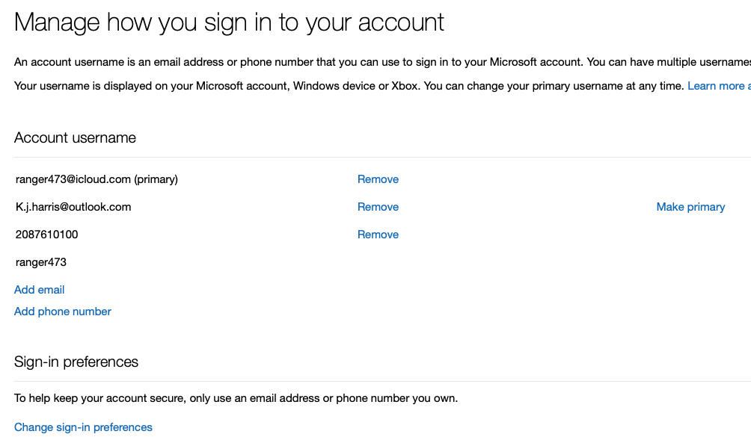Remove the 2087610100 phone number
The image size is (751, 437).
tap(378, 235)
